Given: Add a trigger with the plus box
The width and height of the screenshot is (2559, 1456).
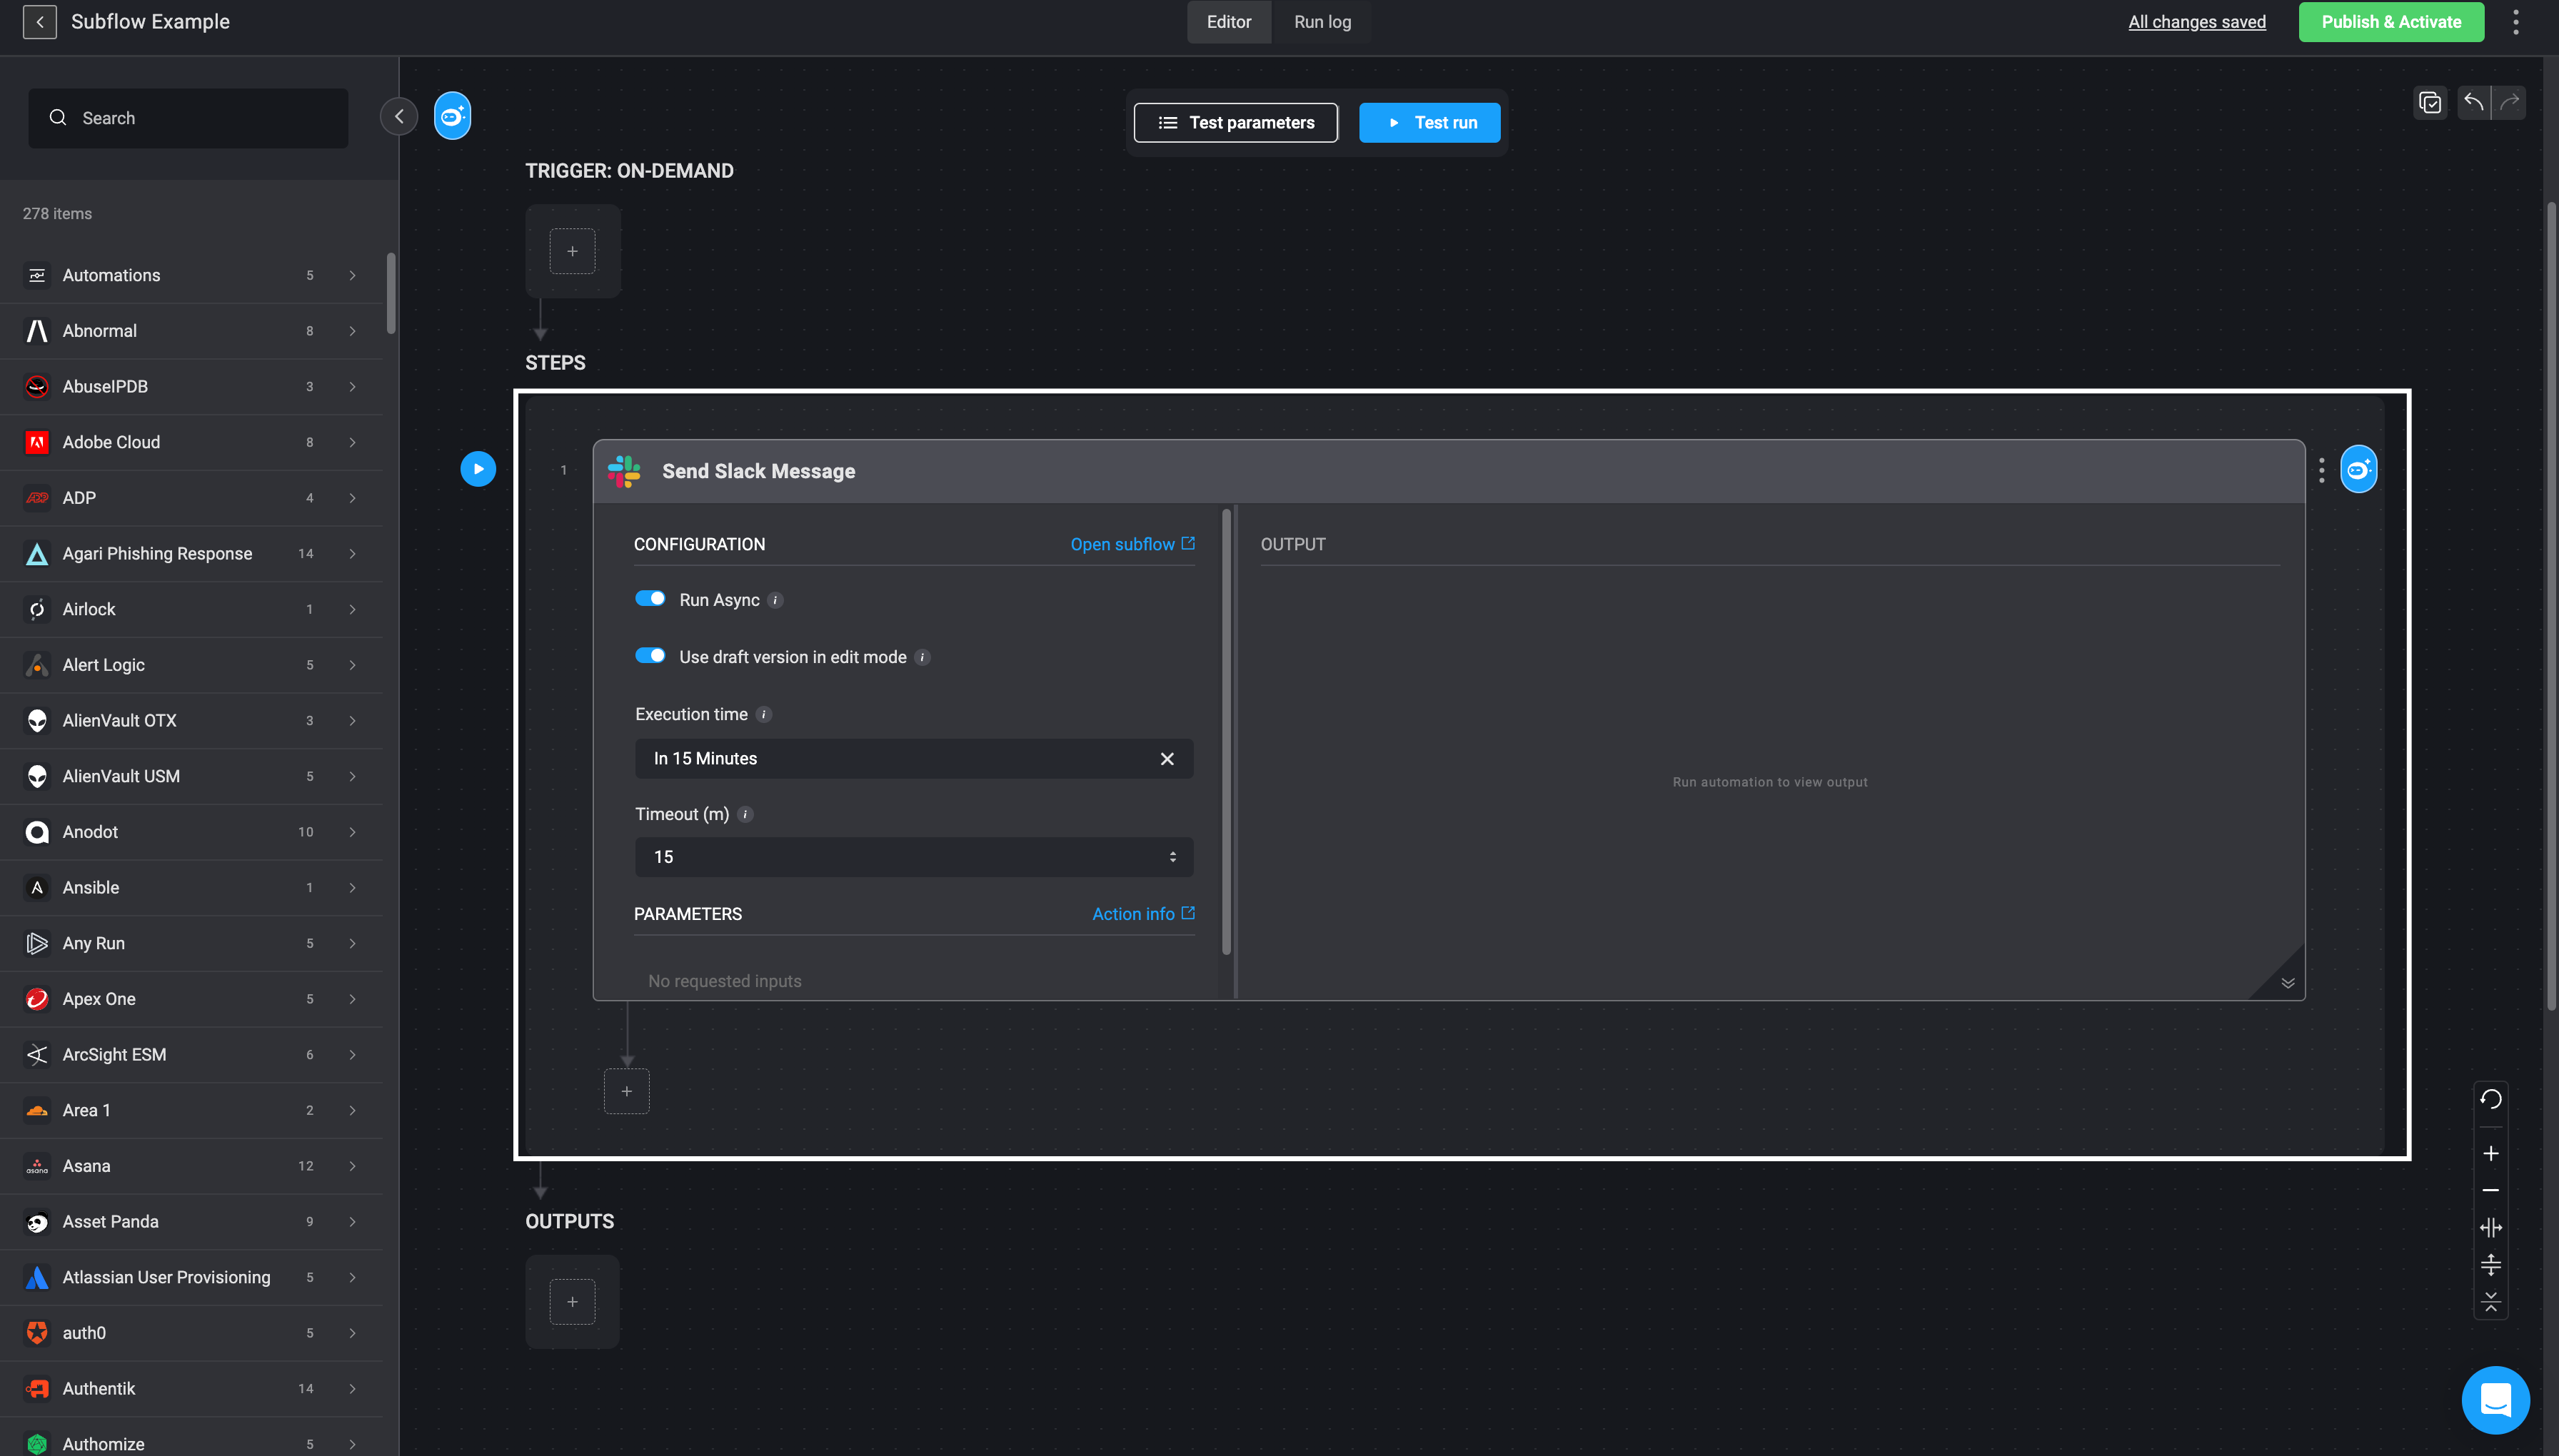Looking at the screenshot, I should pos(572,251).
